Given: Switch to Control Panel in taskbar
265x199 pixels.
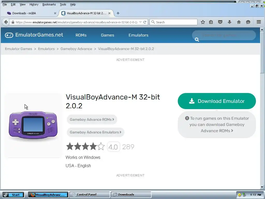Looking at the screenshot, I should coord(90,195).
